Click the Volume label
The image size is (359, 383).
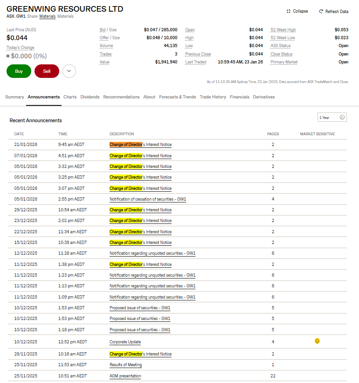106,46
